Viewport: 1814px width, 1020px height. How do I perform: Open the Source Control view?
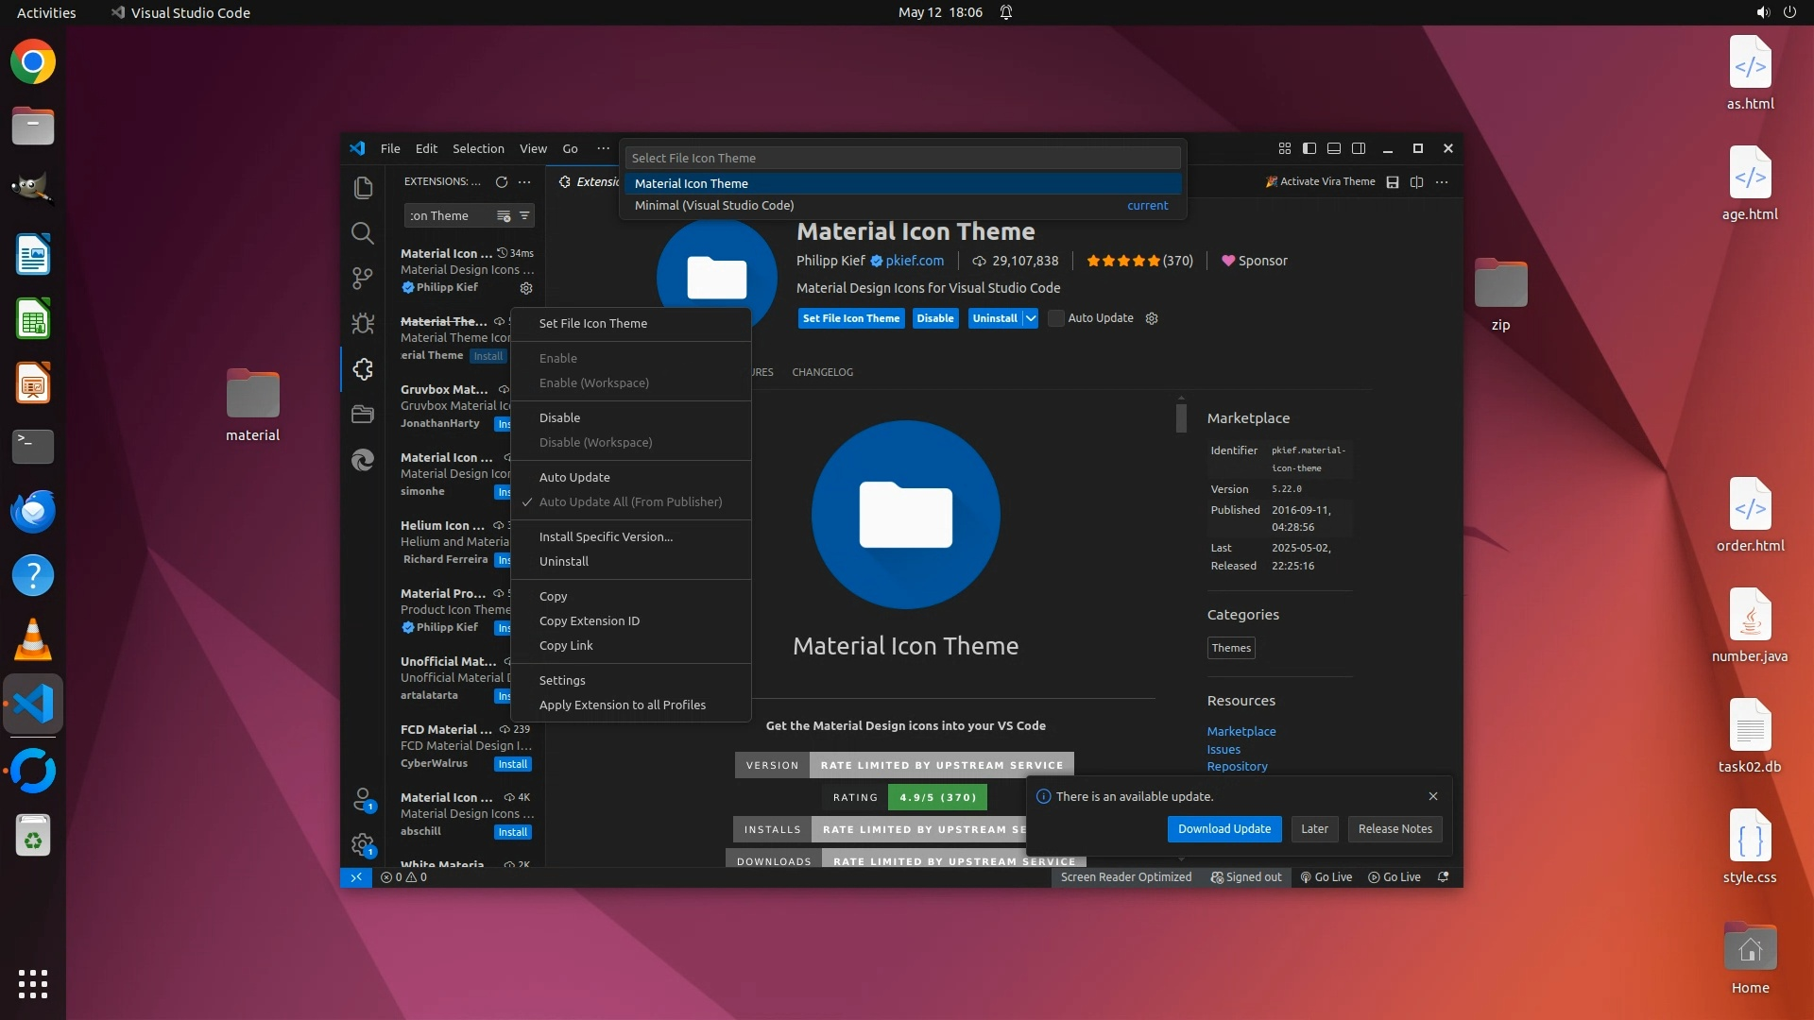[363, 278]
